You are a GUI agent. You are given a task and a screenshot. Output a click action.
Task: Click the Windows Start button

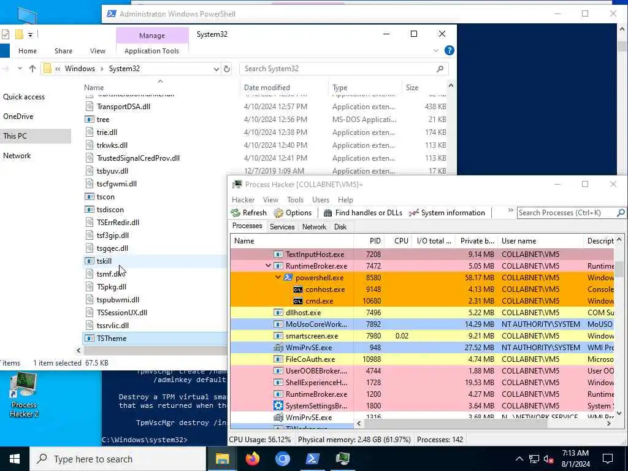(15, 459)
